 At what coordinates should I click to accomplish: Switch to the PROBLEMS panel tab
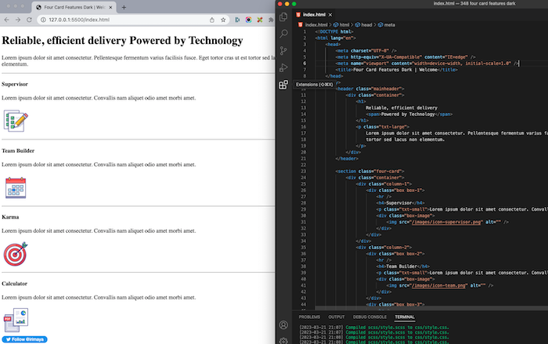[x=309, y=317]
